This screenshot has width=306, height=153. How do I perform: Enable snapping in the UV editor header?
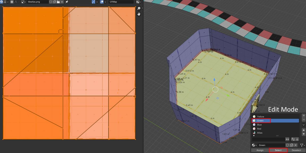tap(93, 2)
